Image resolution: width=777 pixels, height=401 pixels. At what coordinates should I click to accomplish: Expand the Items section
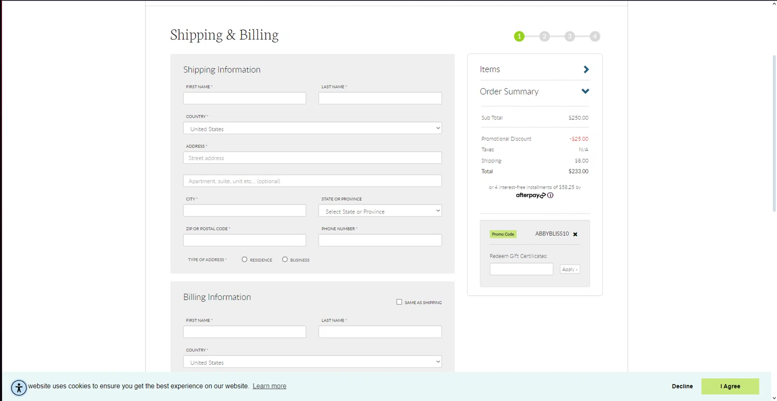[586, 69]
